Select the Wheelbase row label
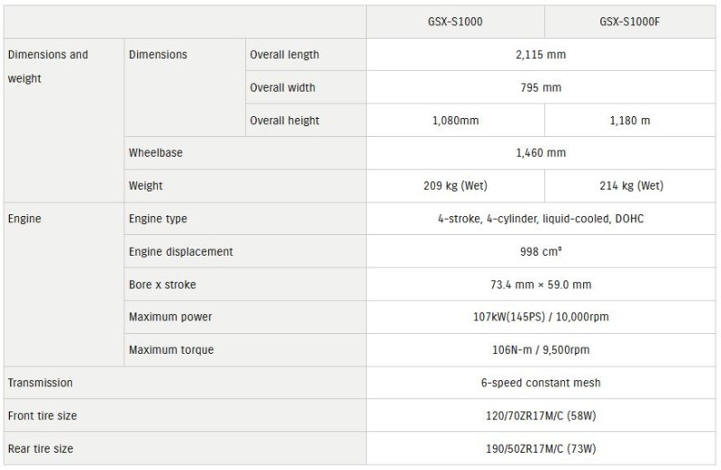Screen dimensions: 721x470 click(156, 153)
